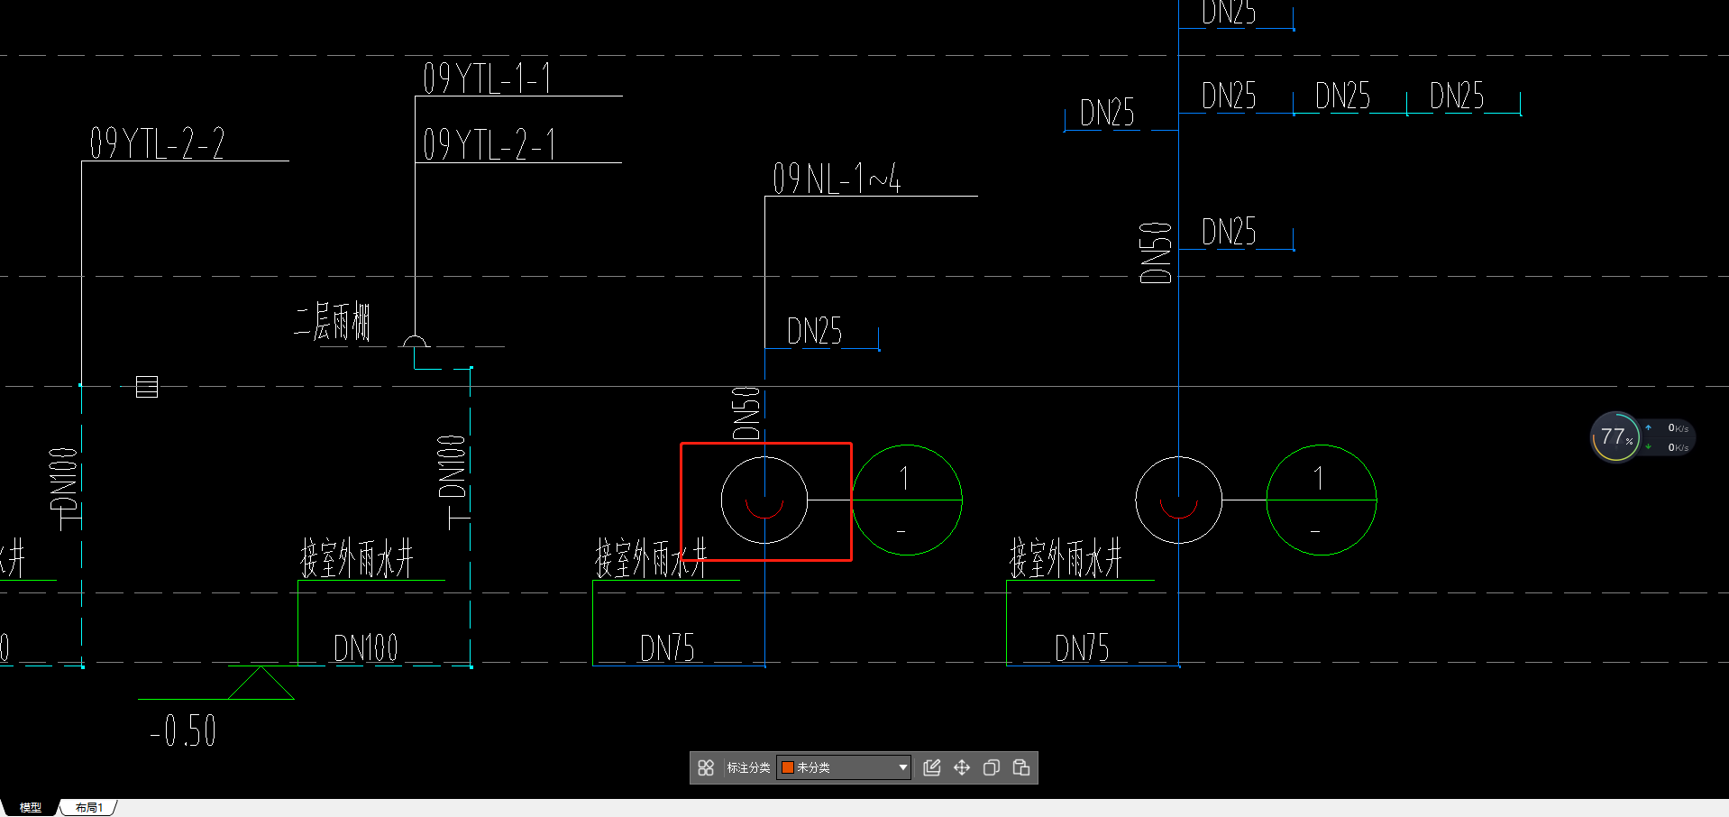The image size is (1729, 817).
Task: Select the -0.50 elevation value
Action: point(183,730)
